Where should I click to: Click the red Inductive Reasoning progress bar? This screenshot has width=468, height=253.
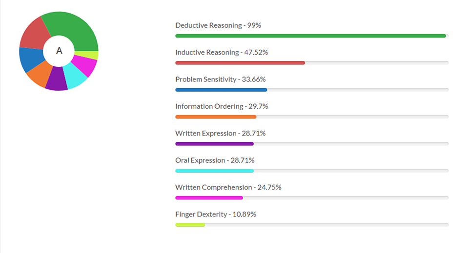coord(240,63)
